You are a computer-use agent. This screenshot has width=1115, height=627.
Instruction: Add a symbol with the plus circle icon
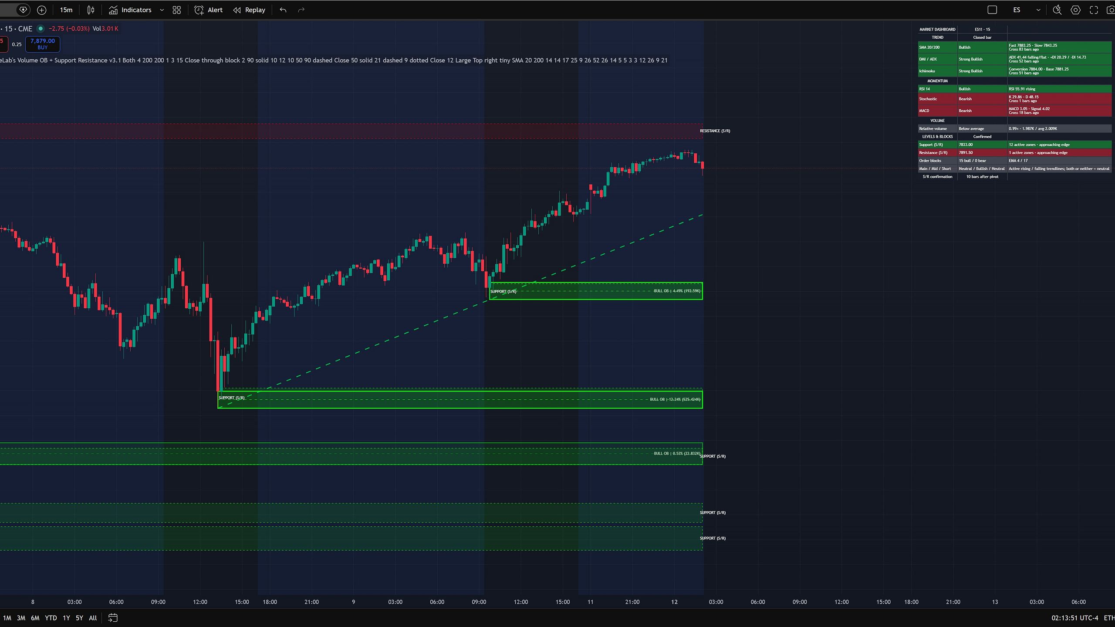tap(41, 10)
